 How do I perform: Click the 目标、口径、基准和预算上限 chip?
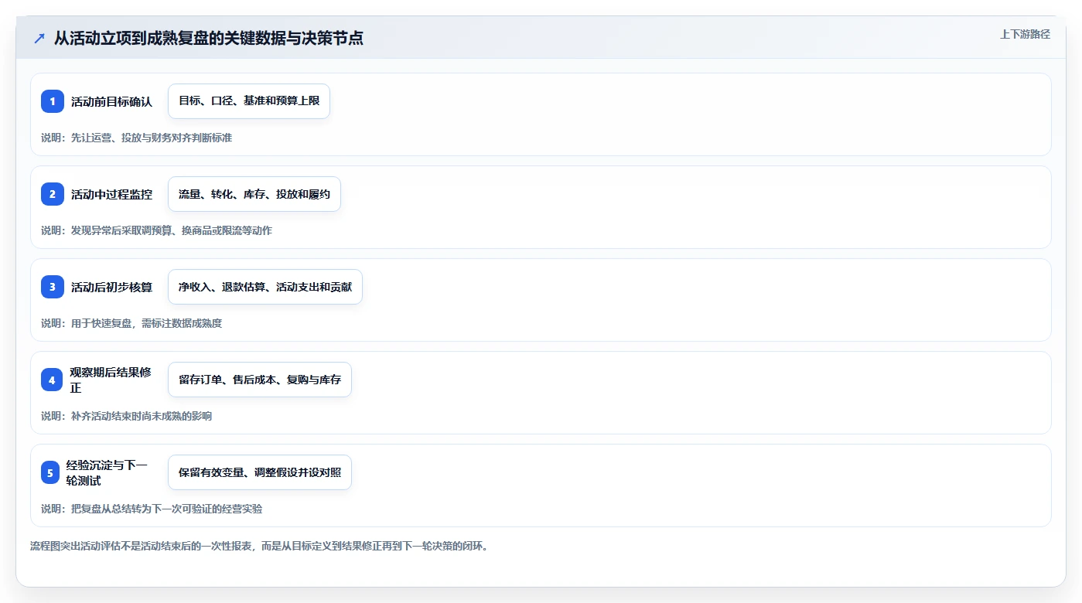coord(249,101)
